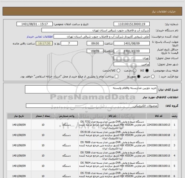Click the delivery city field ورامین
Image resolution: width=185 pixels, height=178 pixels.
(x=132, y=64)
